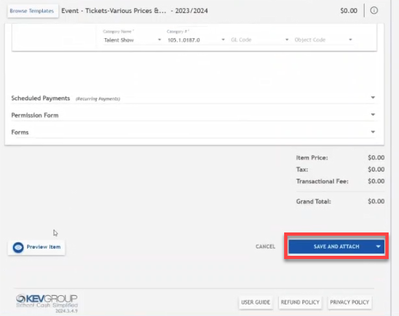Open the Refund Policy link

pos(300,302)
